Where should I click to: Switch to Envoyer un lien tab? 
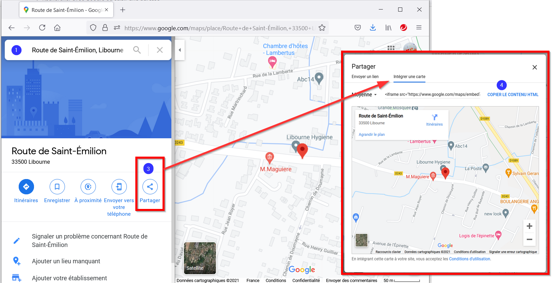pyautogui.click(x=365, y=76)
